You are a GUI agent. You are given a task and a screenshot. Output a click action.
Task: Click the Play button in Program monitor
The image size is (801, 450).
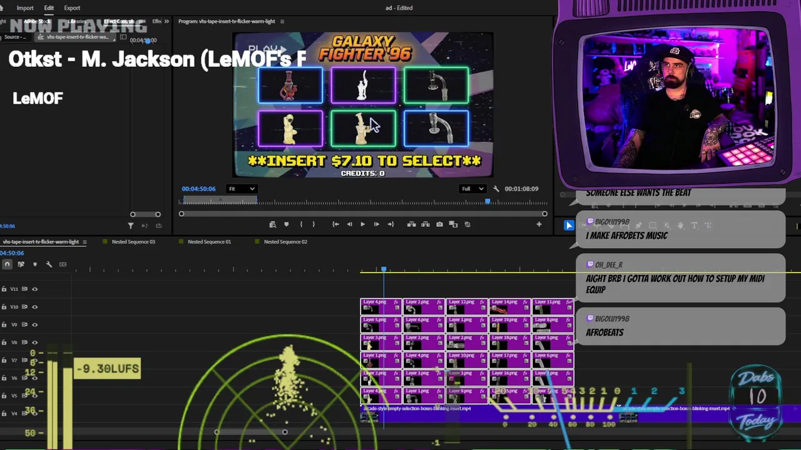click(x=362, y=224)
